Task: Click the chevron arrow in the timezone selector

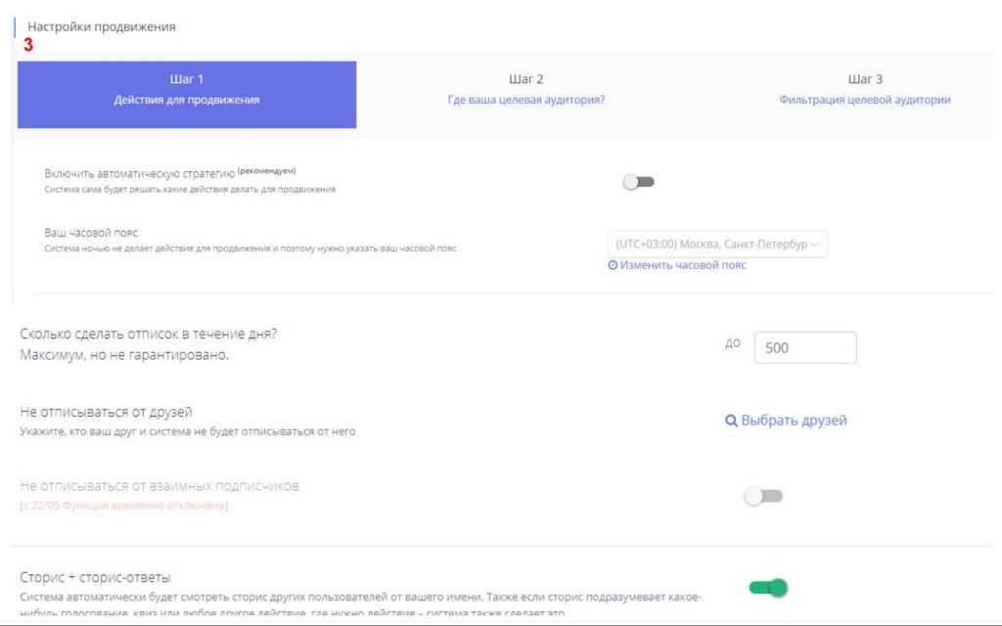Action: pyautogui.click(x=817, y=245)
